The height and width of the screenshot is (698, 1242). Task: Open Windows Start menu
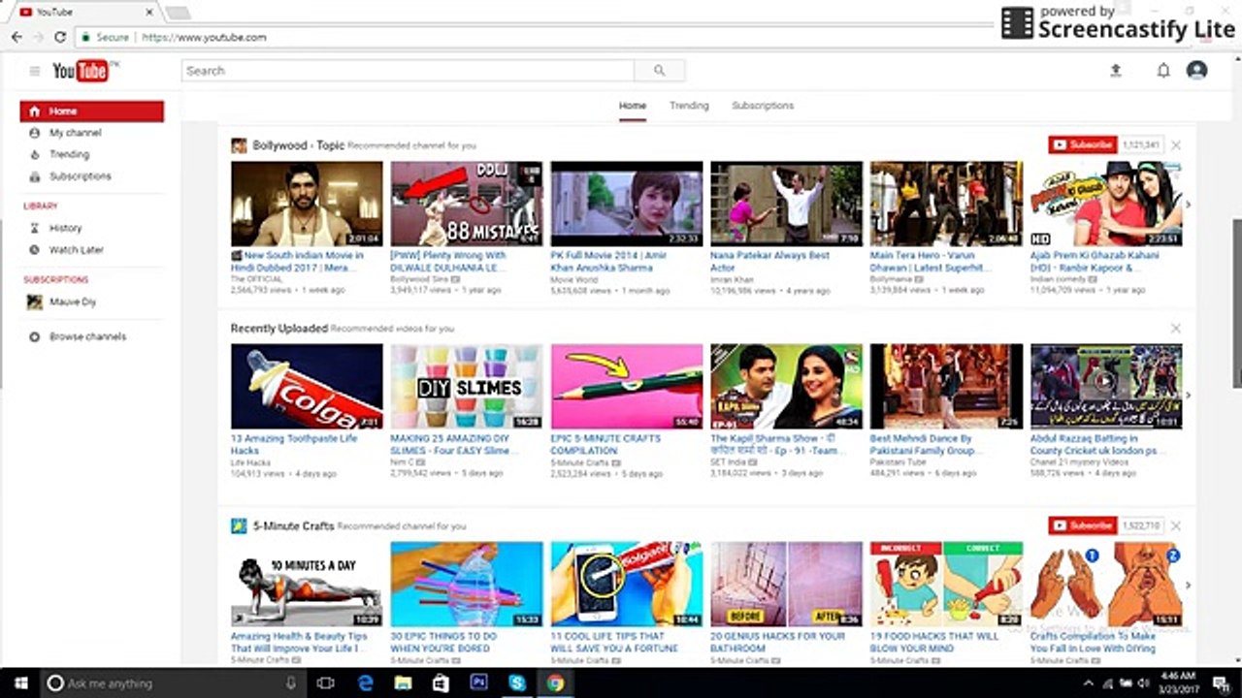(x=19, y=682)
